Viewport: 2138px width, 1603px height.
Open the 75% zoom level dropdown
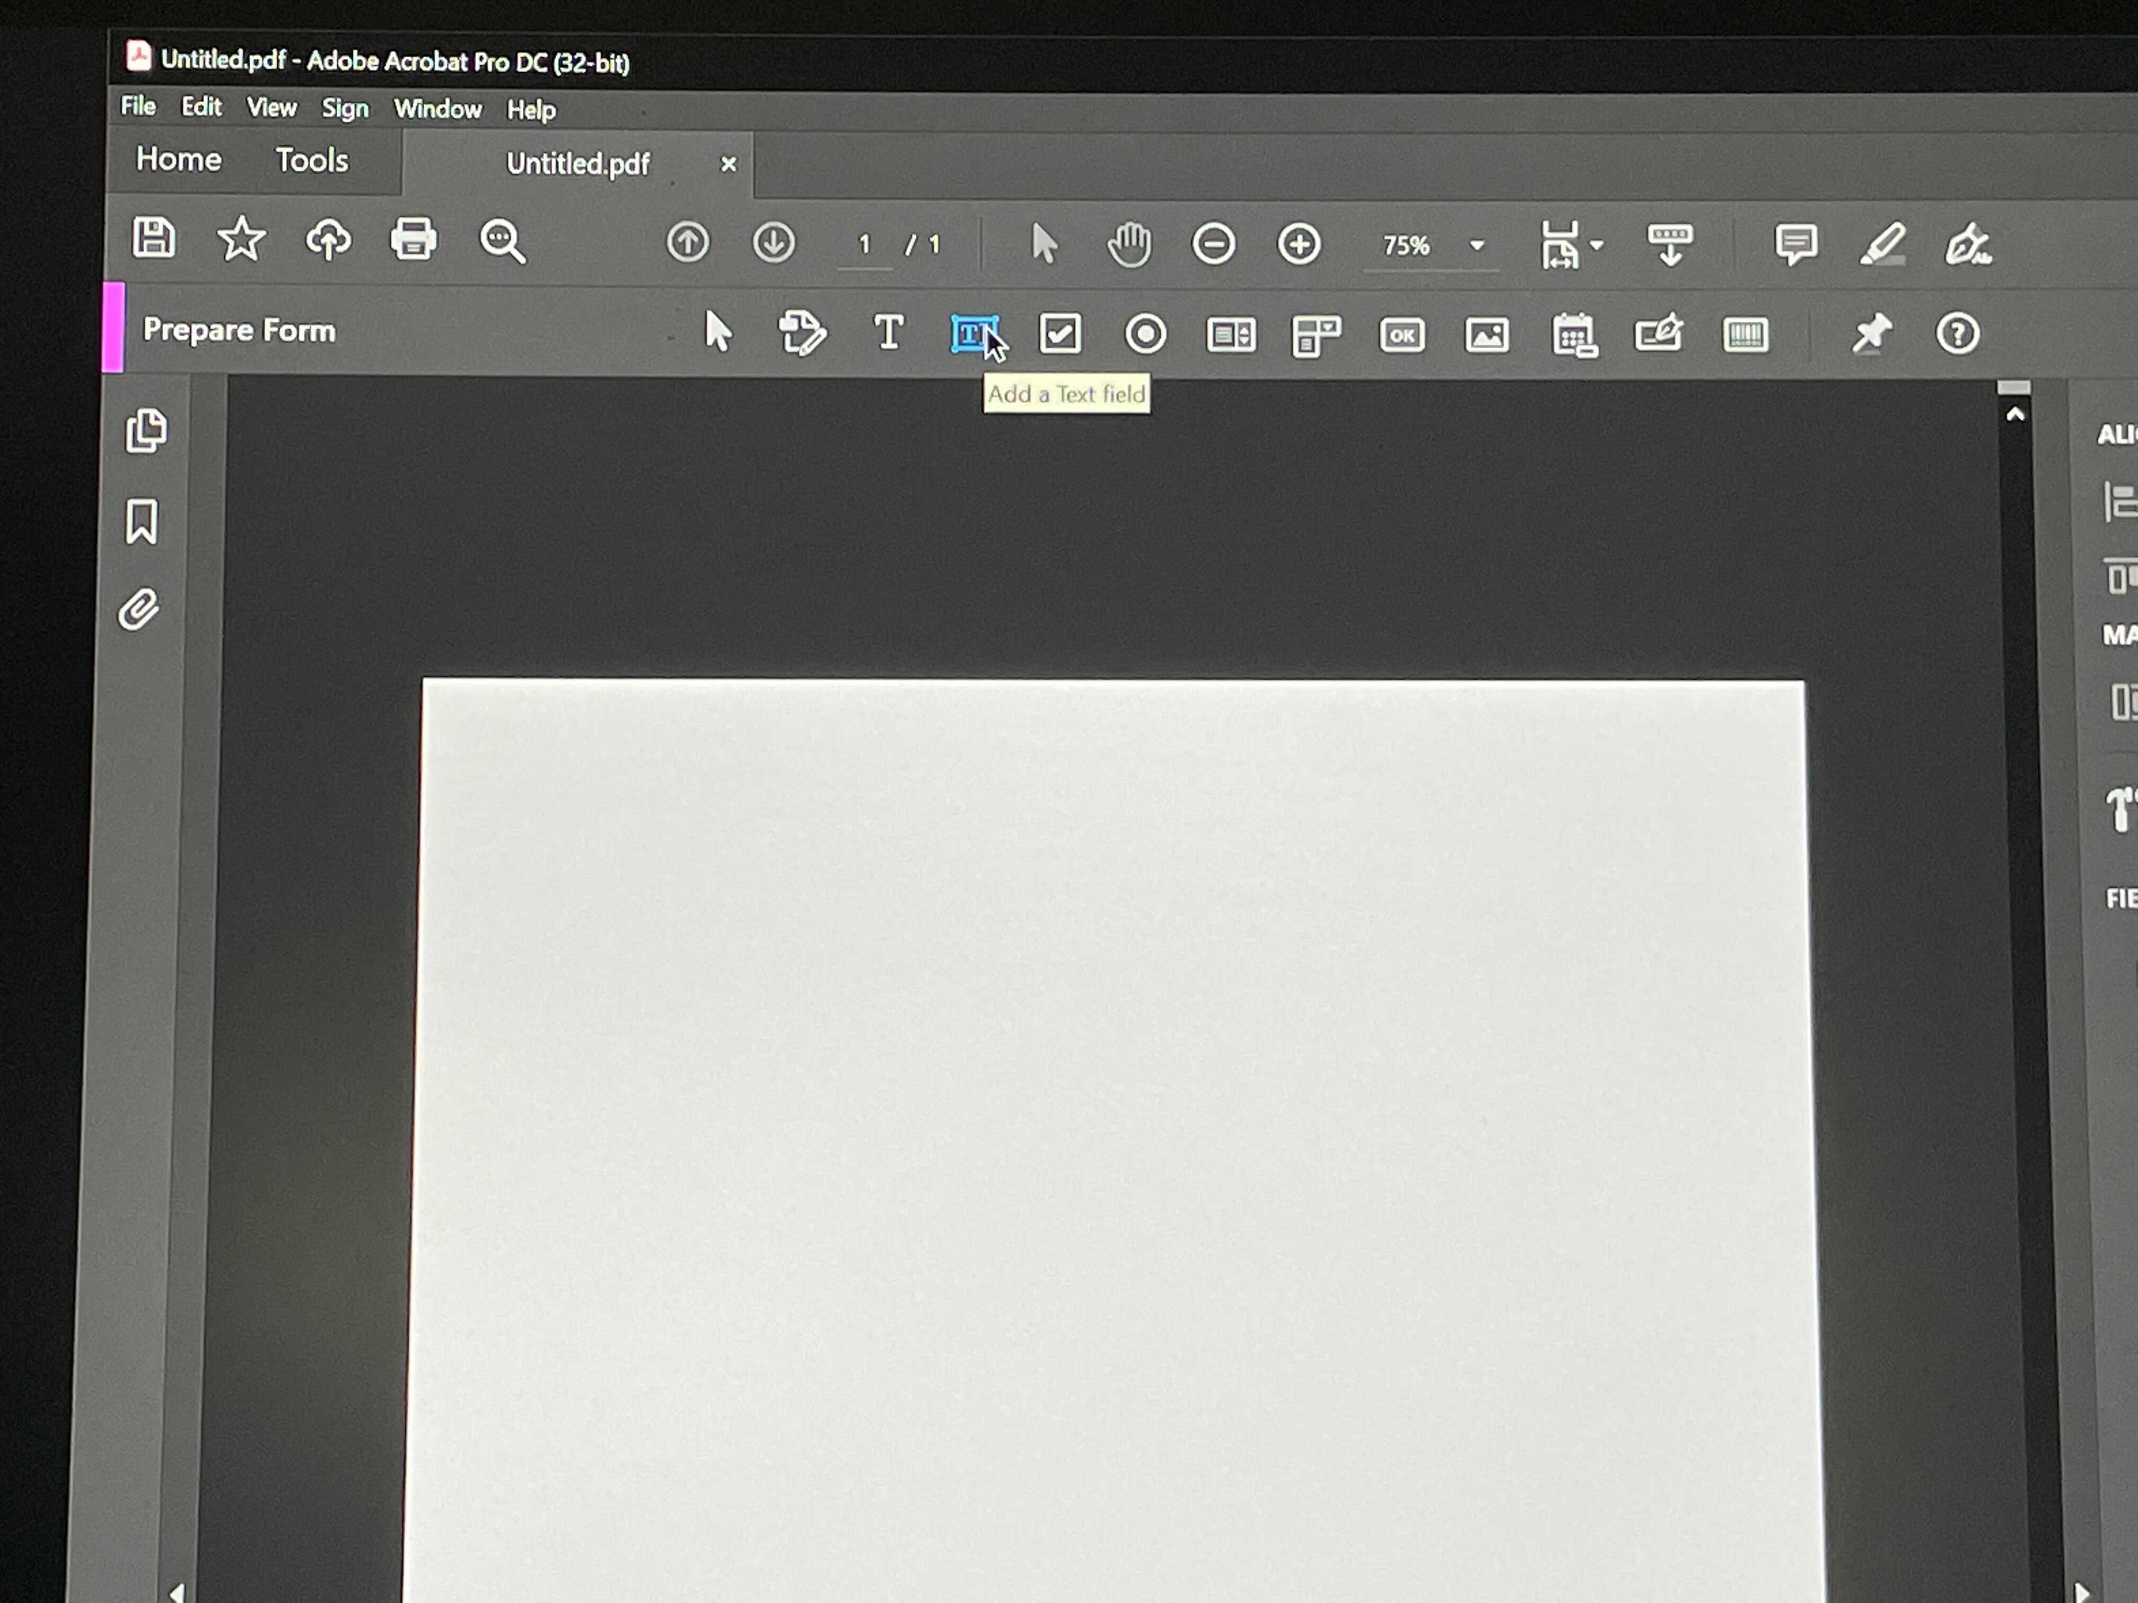coord(1476,245)
